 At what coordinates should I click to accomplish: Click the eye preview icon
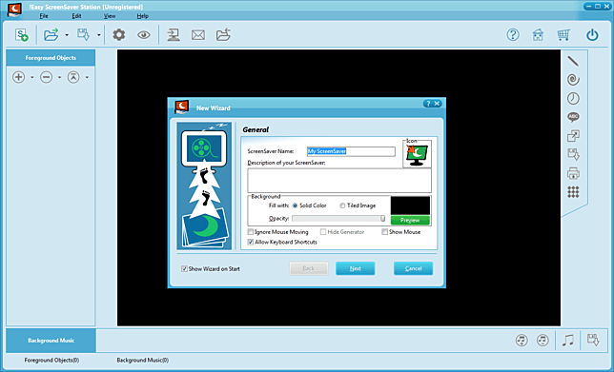coord(144,35)
